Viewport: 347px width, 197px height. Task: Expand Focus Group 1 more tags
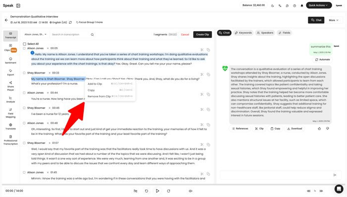coord(89,22)
